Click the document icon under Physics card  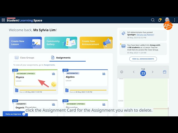click(17, 90)
